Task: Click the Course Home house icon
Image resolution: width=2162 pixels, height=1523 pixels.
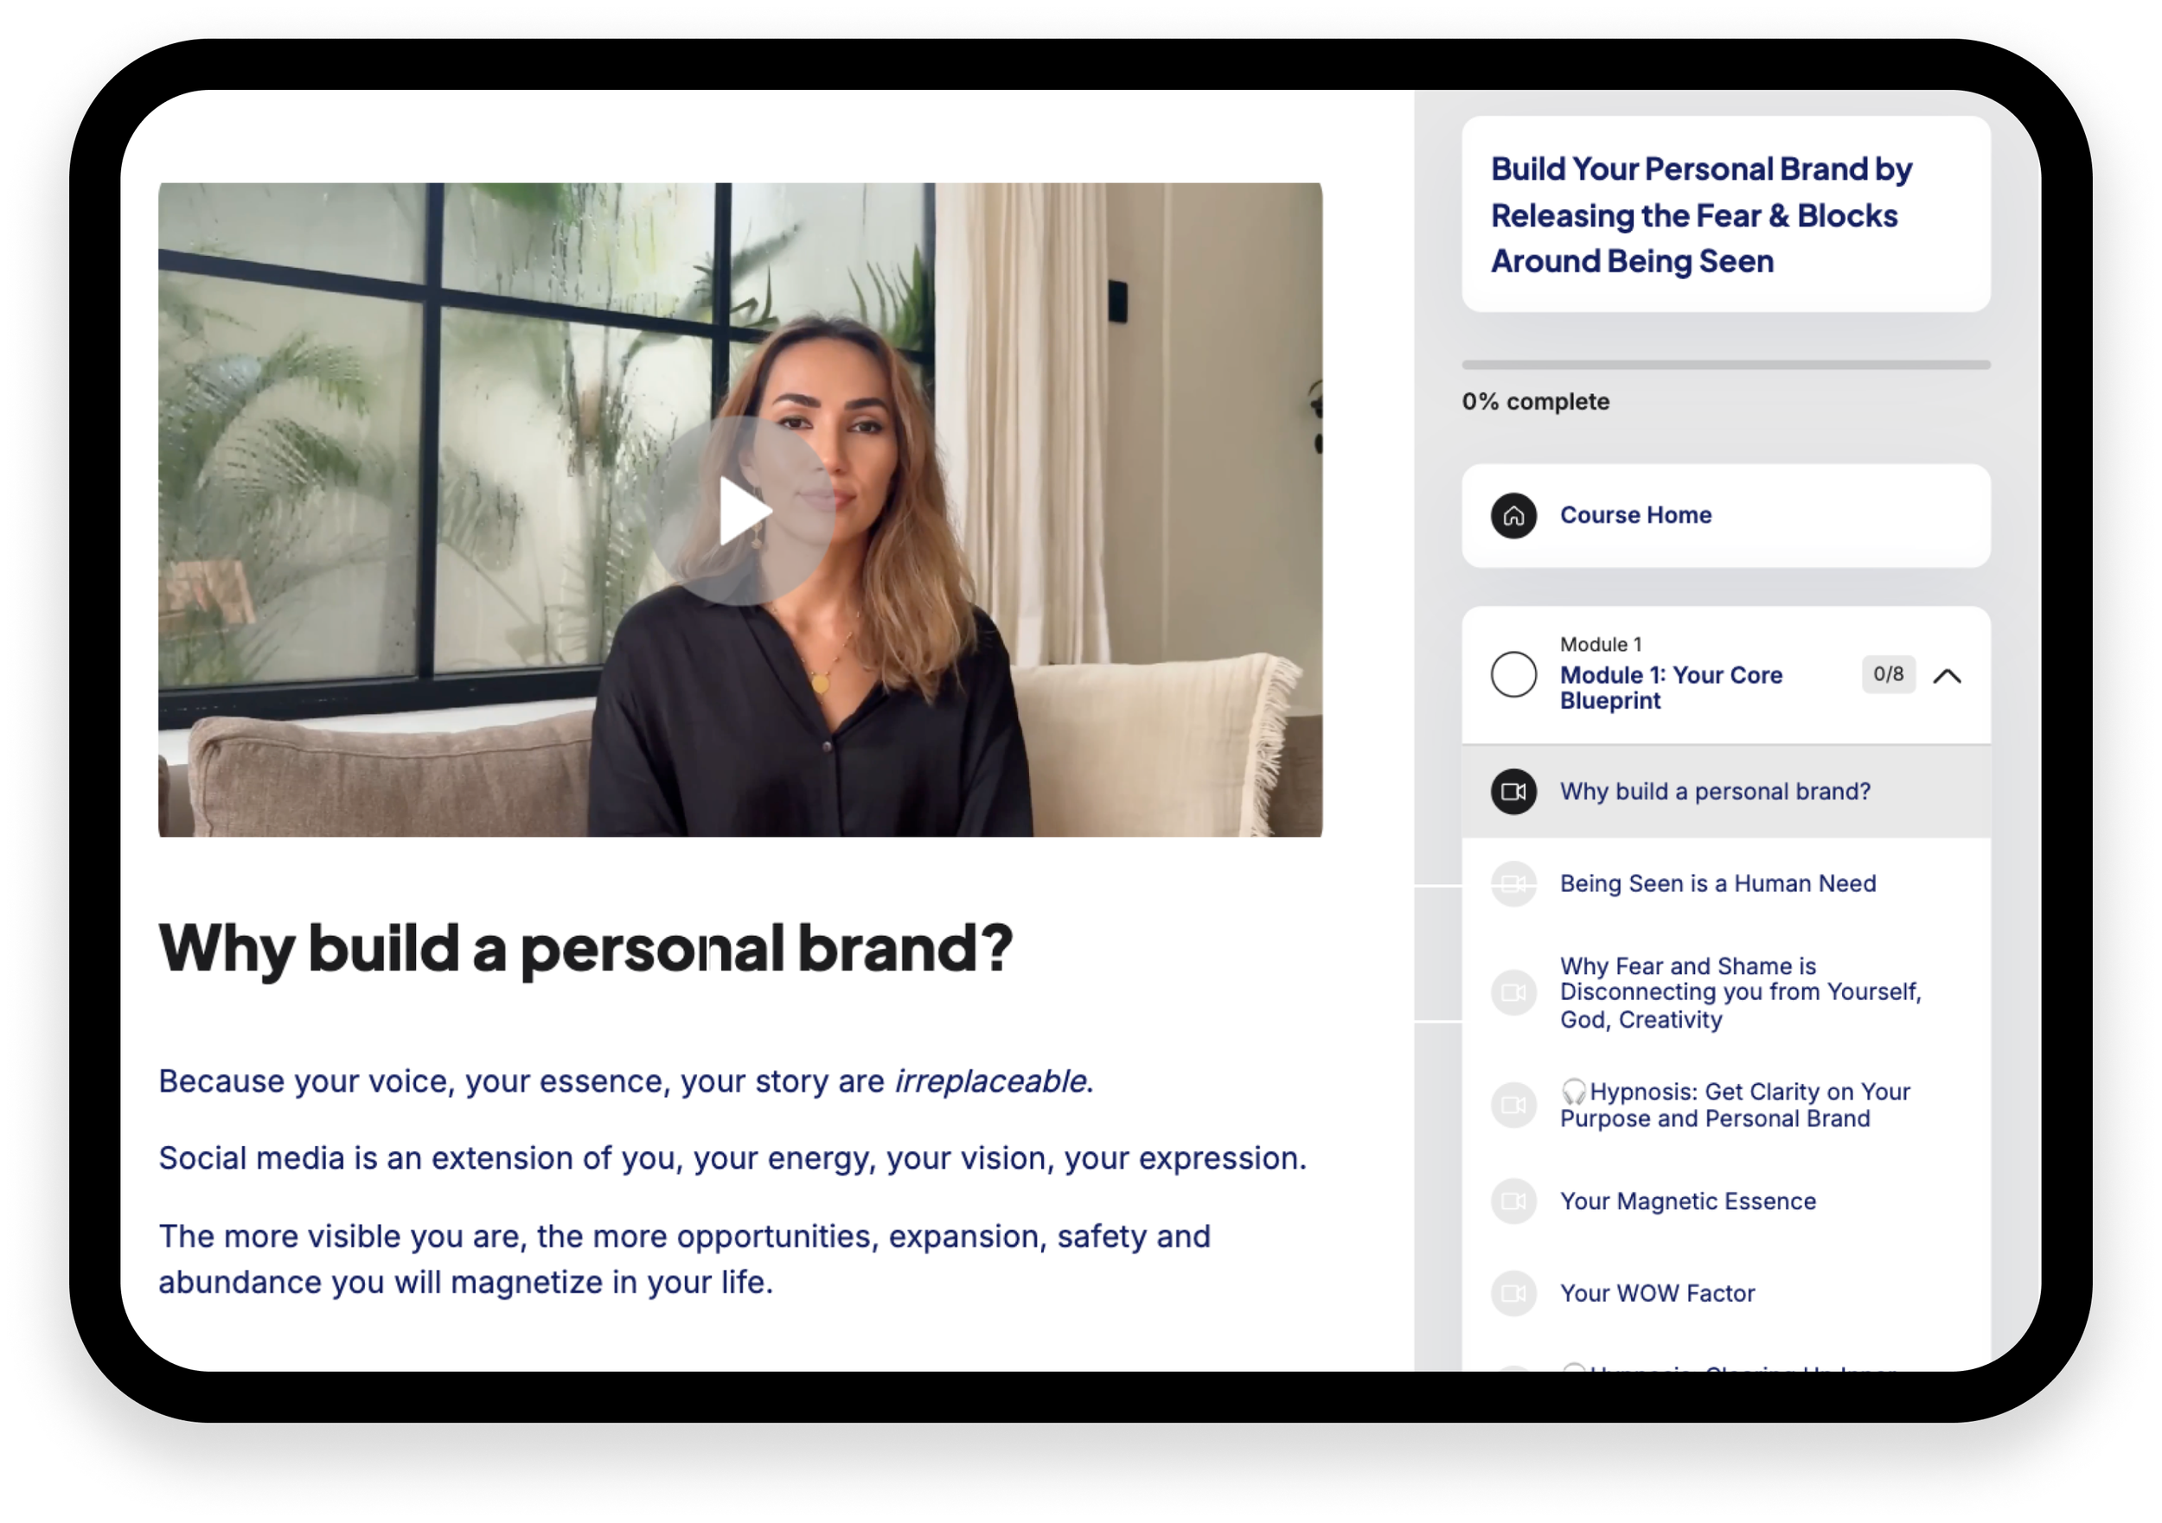Action: click(1514, 516)
